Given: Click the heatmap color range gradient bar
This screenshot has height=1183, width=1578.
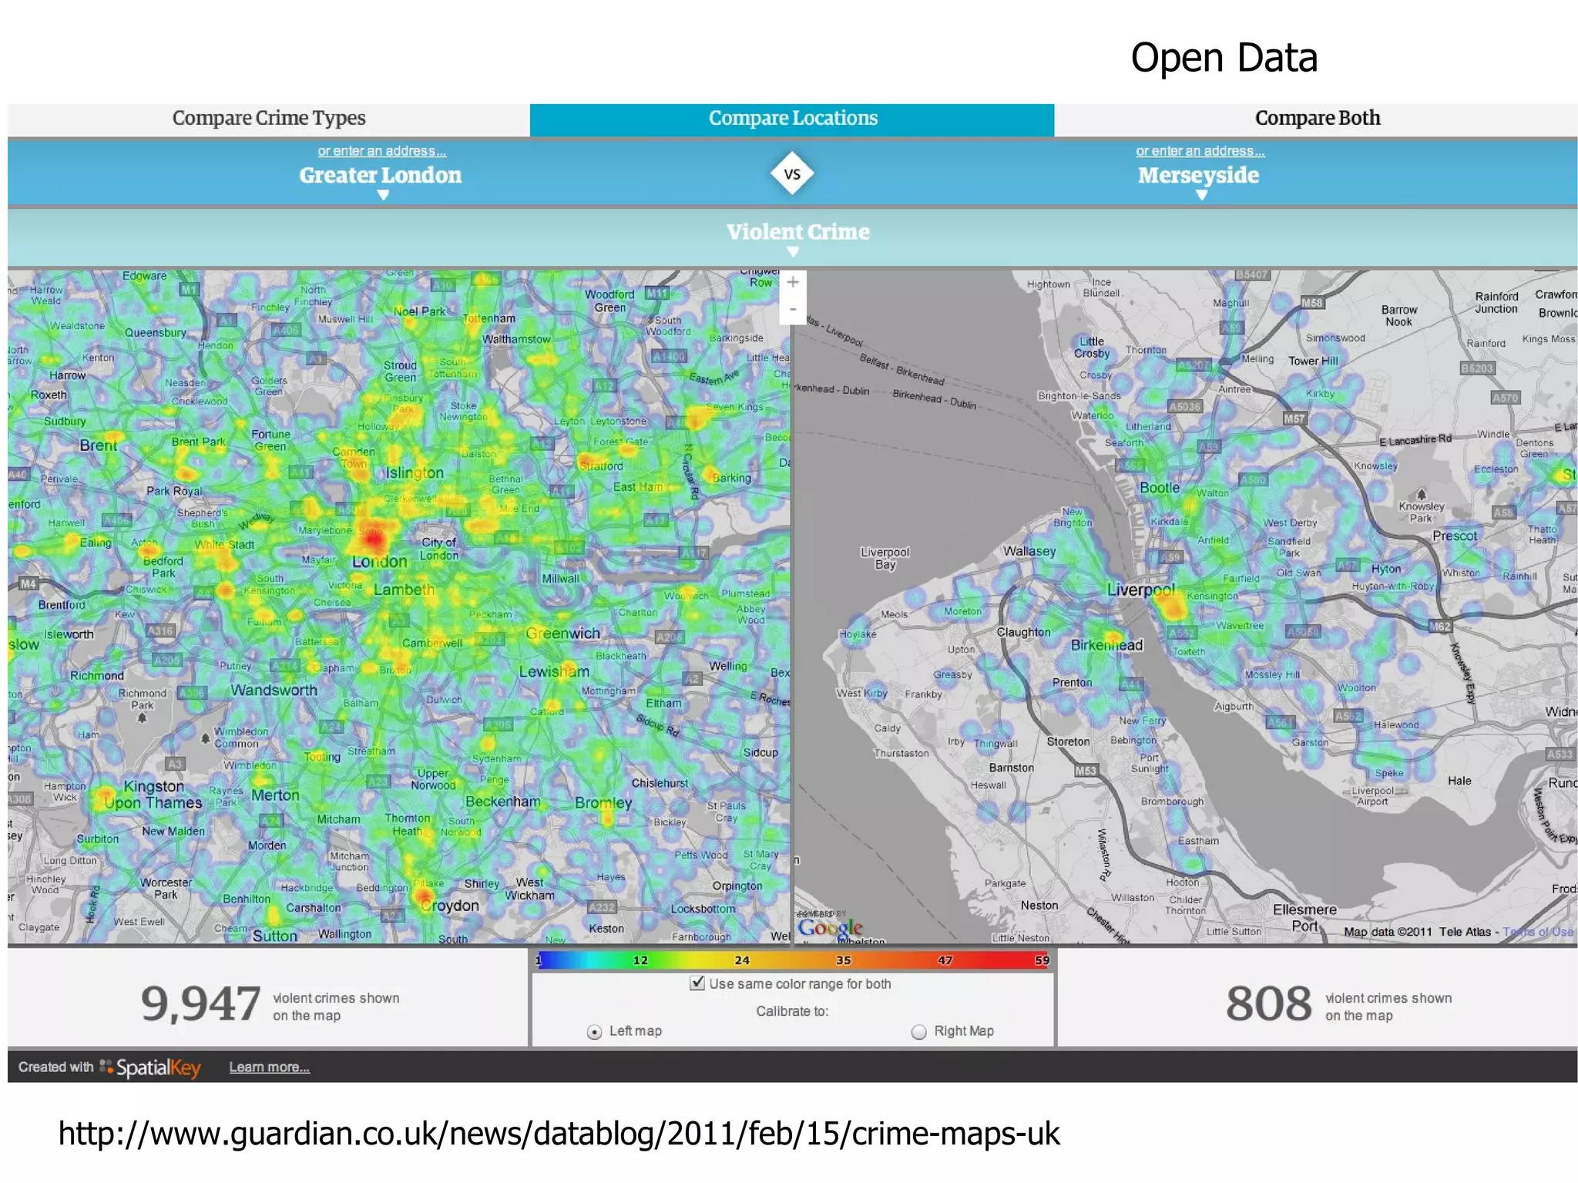Looking at the screenshot, I should [793, 960].
